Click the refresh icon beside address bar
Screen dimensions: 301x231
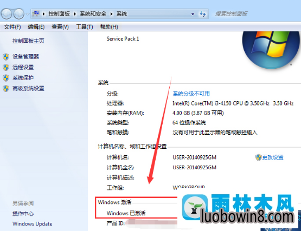pyautogui.click(x=203, y=14)
